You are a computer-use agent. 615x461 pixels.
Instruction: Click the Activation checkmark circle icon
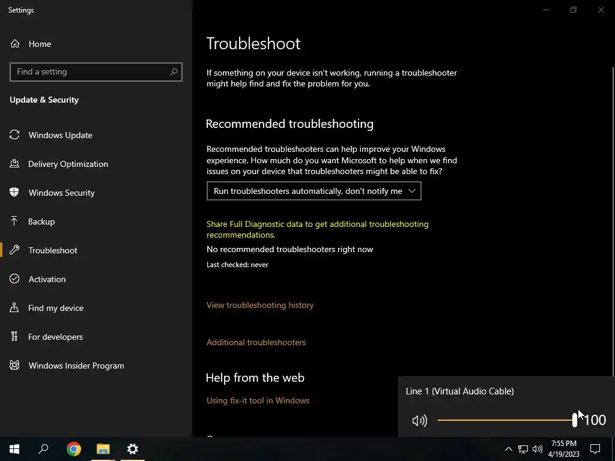click(x=14, y=279)
